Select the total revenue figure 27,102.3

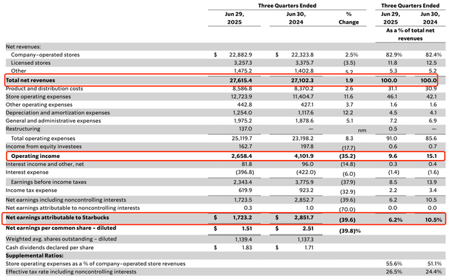(302, 80)
